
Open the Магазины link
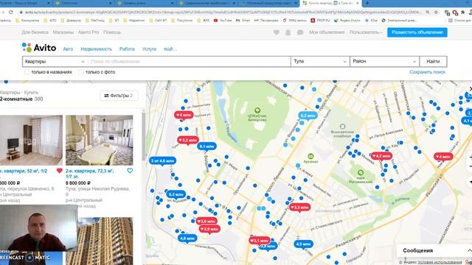(x=63, y=32)
